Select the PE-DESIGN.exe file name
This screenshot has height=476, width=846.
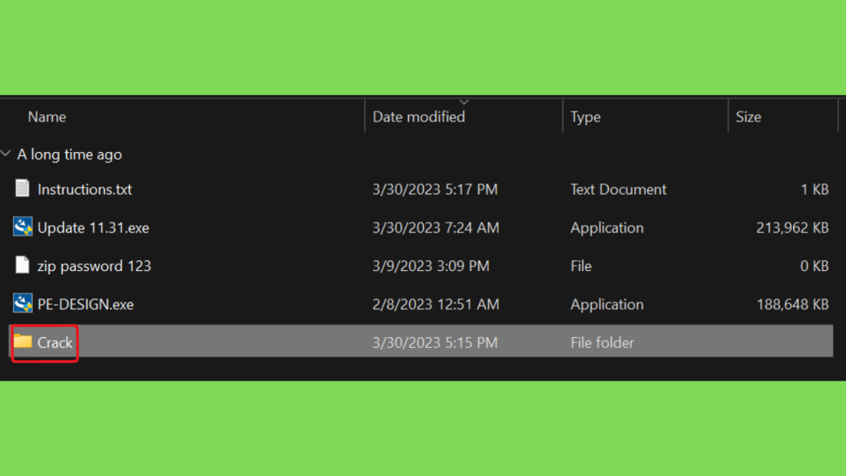(x=85, y=304)
